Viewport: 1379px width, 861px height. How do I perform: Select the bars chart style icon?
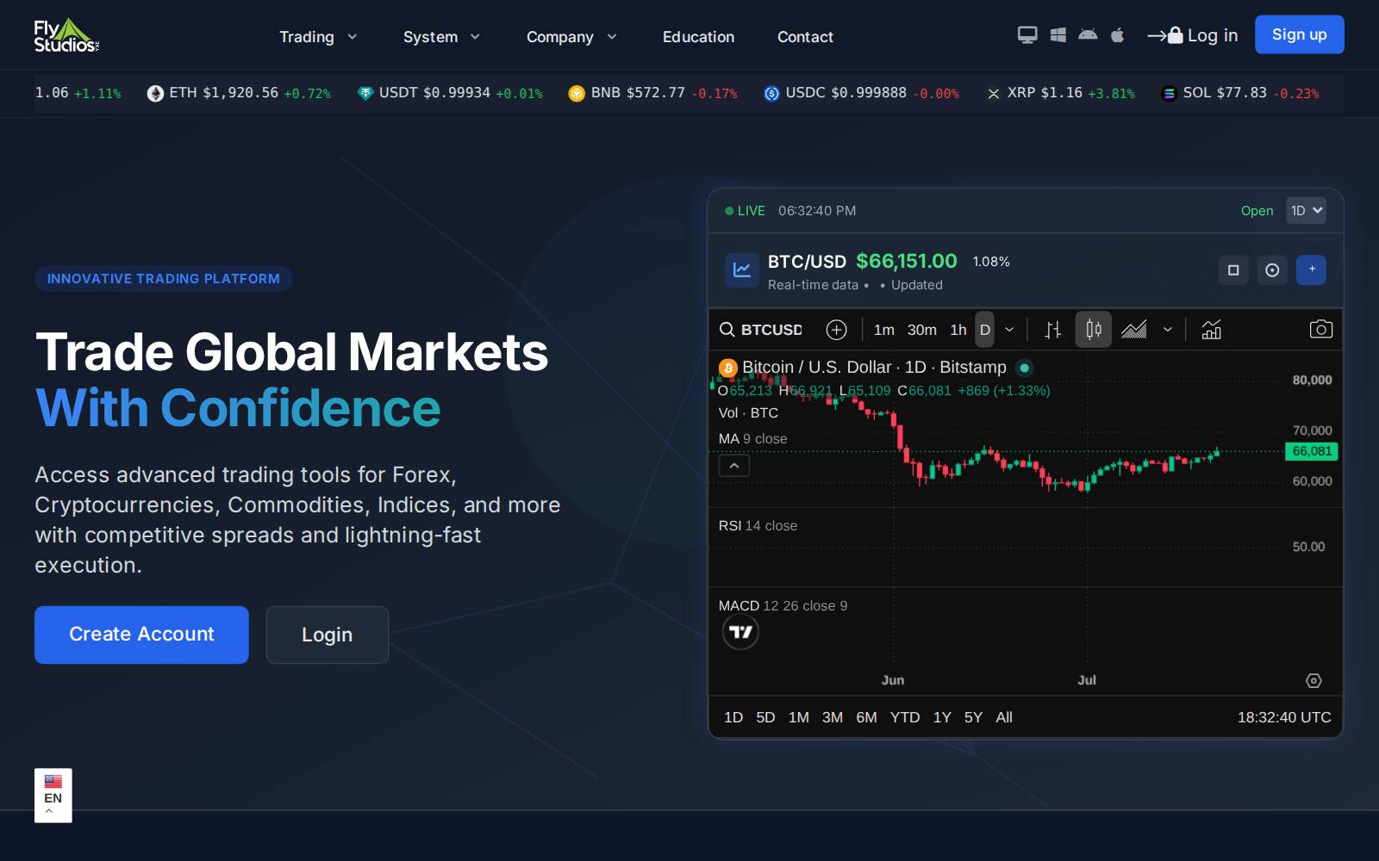[1053, 330]
